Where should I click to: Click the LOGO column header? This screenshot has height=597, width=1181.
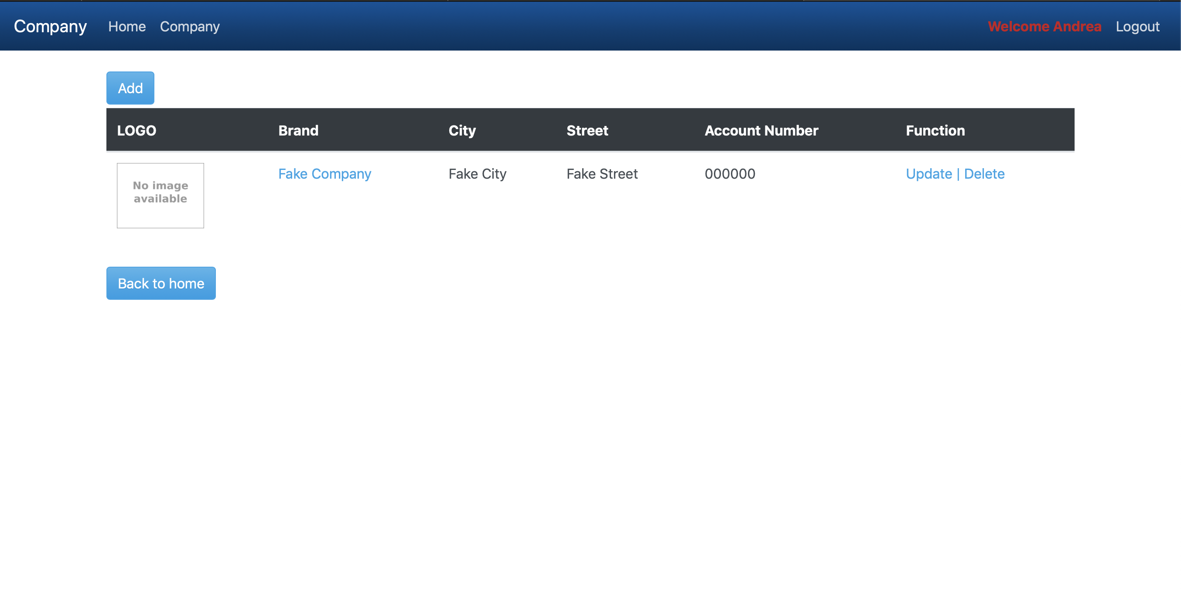[x=137, y=131]
